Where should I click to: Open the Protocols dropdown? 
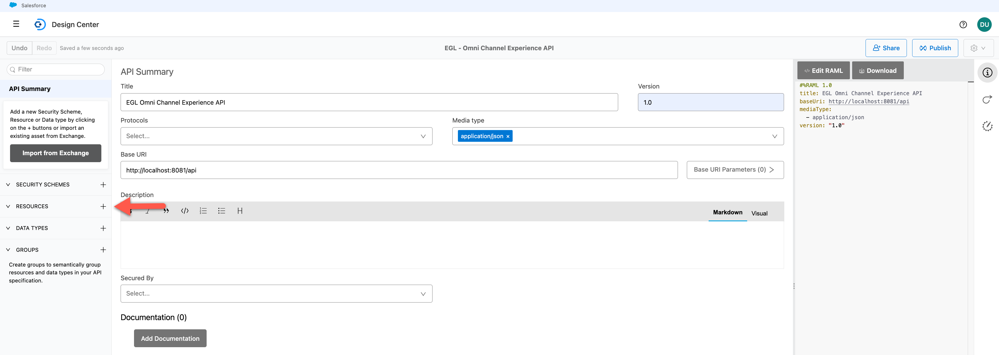pyautogui.click(x=276, y=136)
